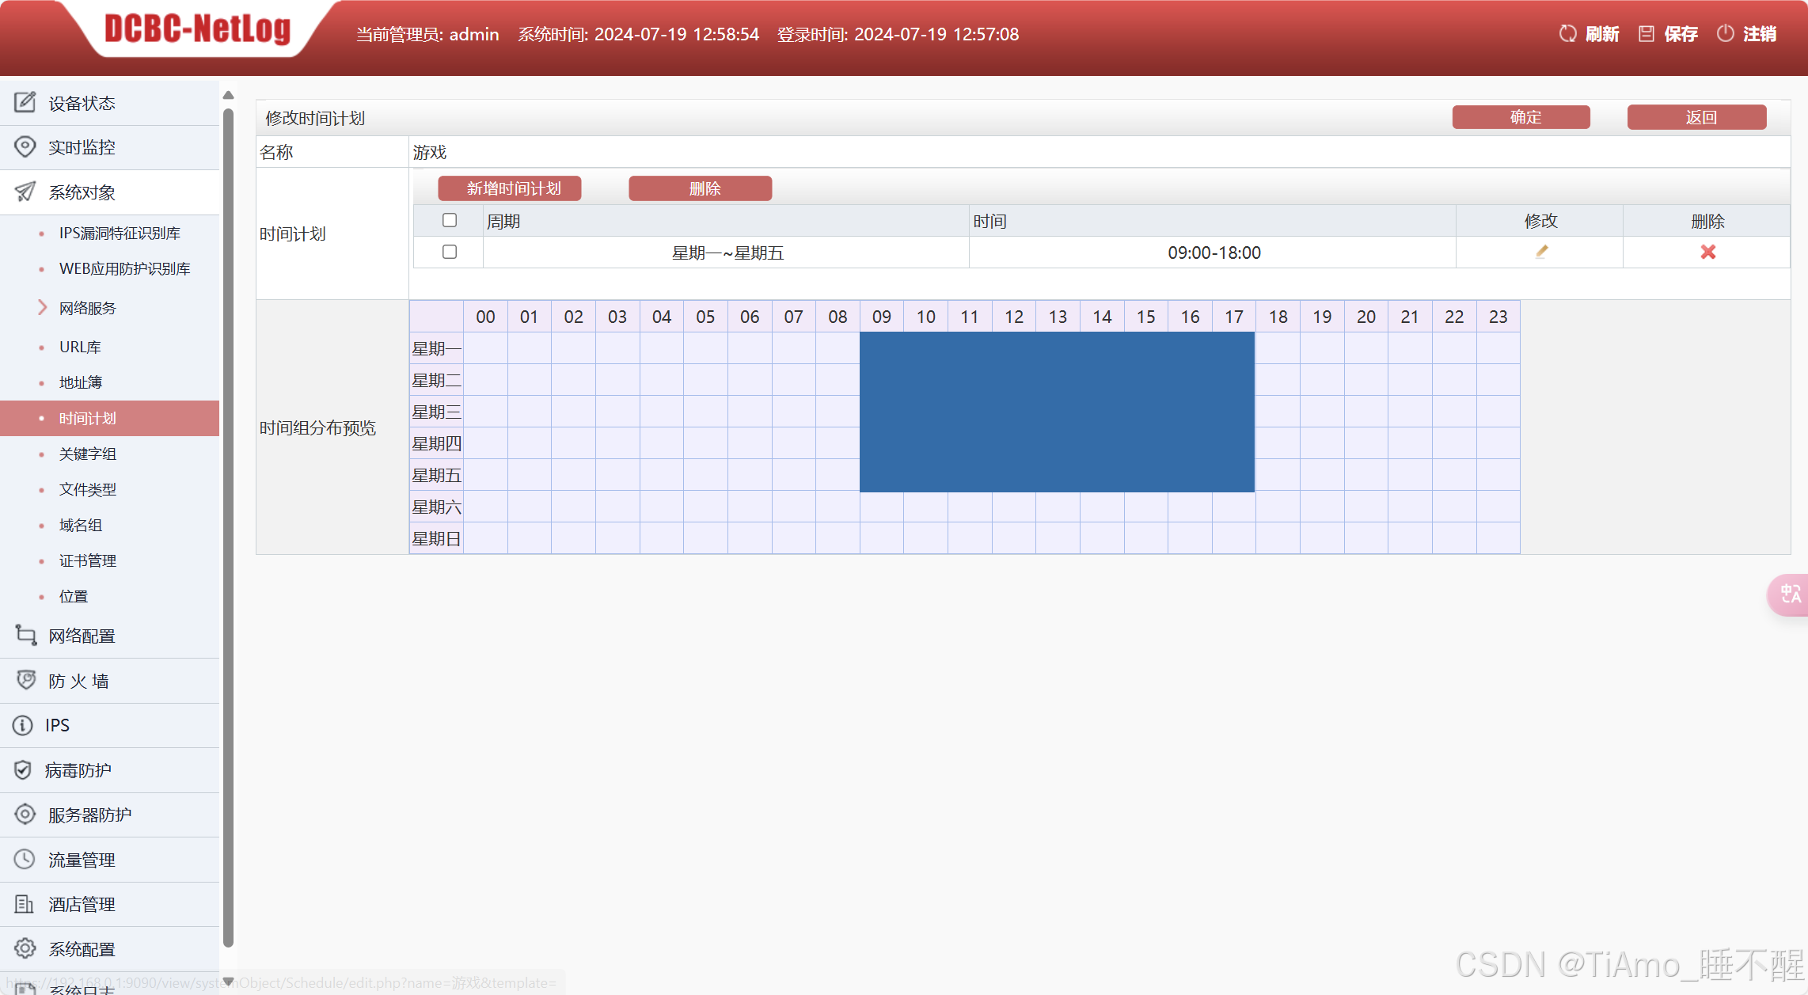
Task: Click the sidebar scroll down arrow
Action: (228, 982)
